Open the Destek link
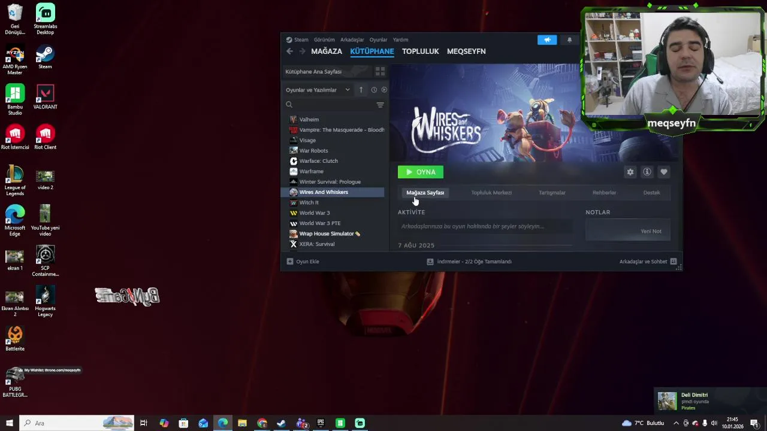Screen dimensions: 767x431 pos(651,193)
